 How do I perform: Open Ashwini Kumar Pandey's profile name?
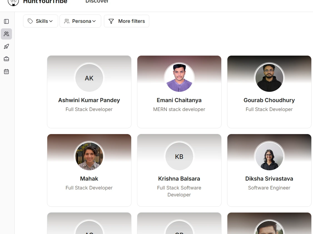(89, 100)
